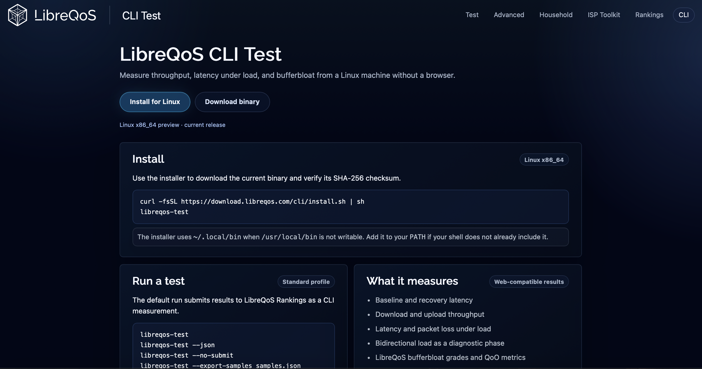
Task: Open the Rankings nav page
Action: coord(649,15)
